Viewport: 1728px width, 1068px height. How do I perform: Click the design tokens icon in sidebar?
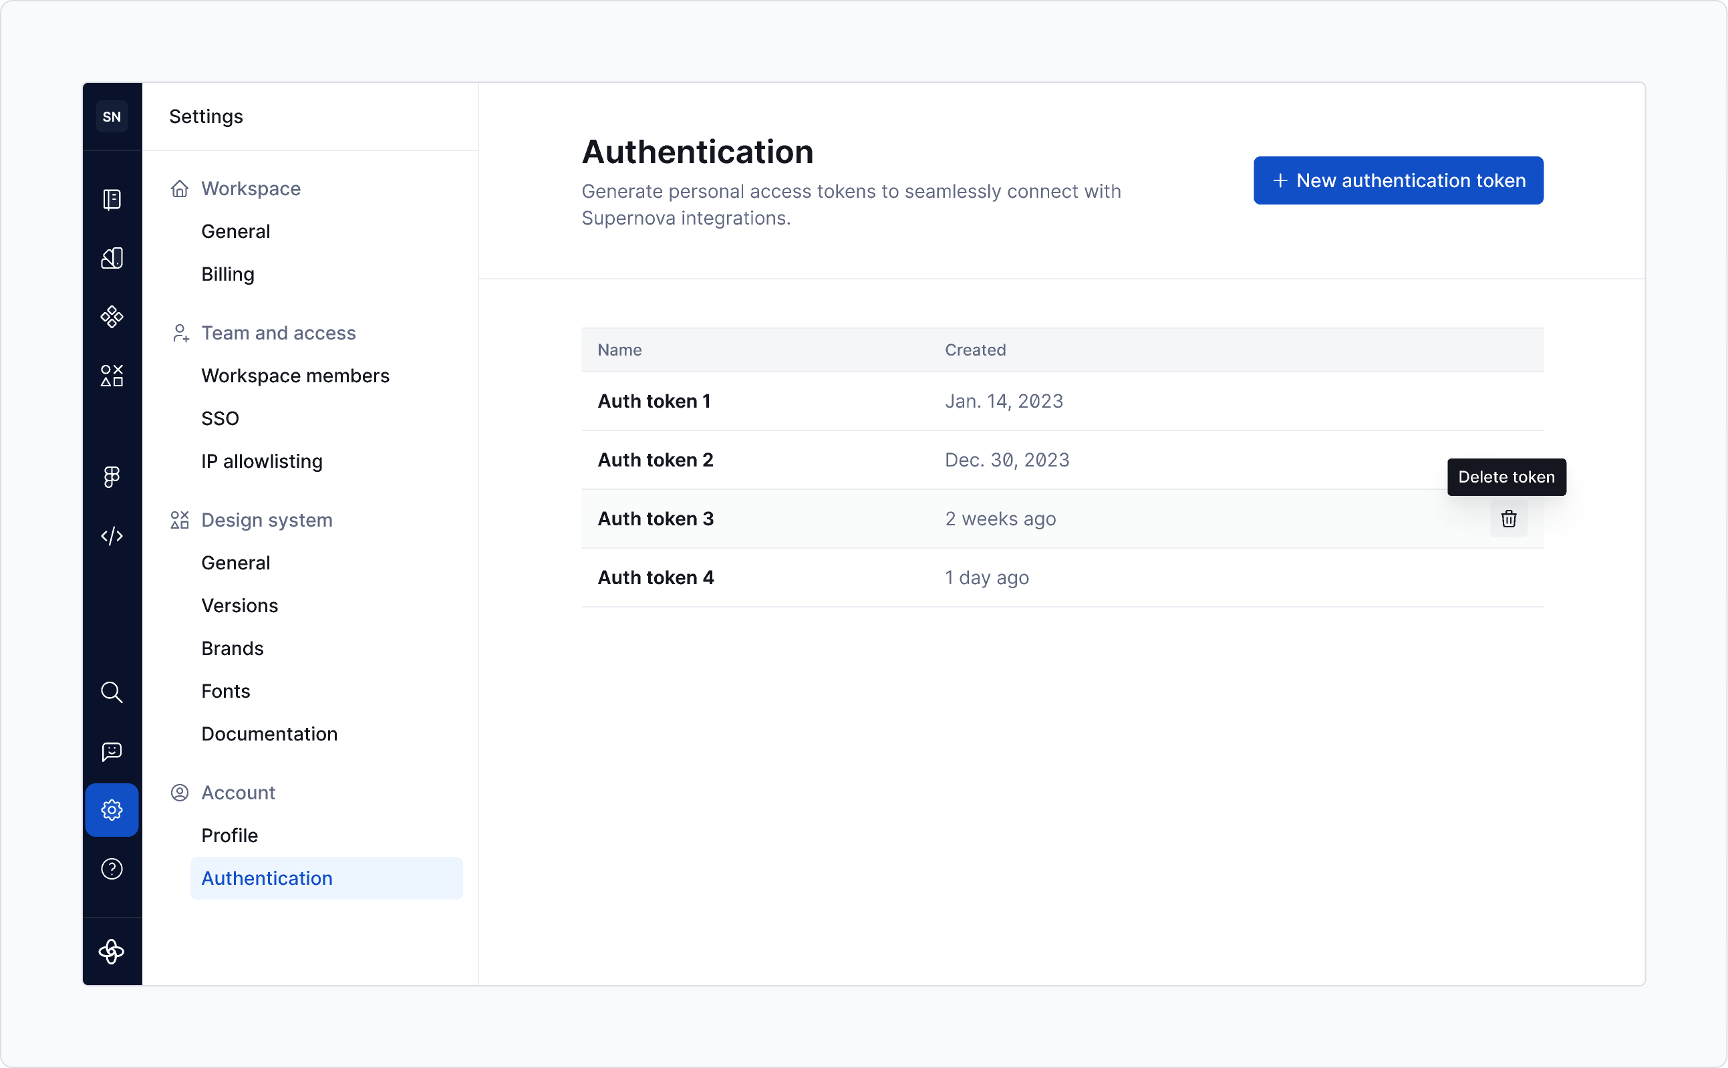[x=112, y=258]
